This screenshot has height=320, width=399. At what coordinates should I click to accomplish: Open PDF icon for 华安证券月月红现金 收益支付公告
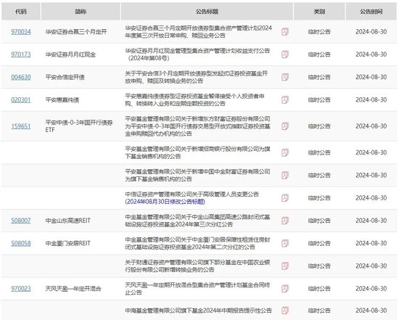pos(285,54)
